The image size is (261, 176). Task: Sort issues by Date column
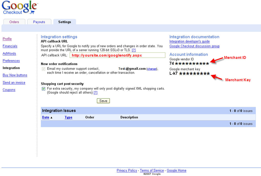(46, 117)
